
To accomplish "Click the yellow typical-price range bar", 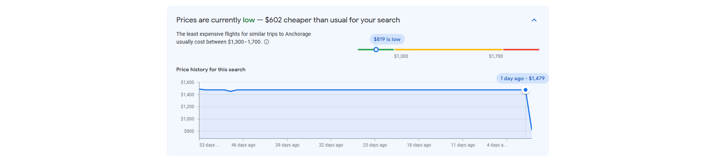I will 448,50.
